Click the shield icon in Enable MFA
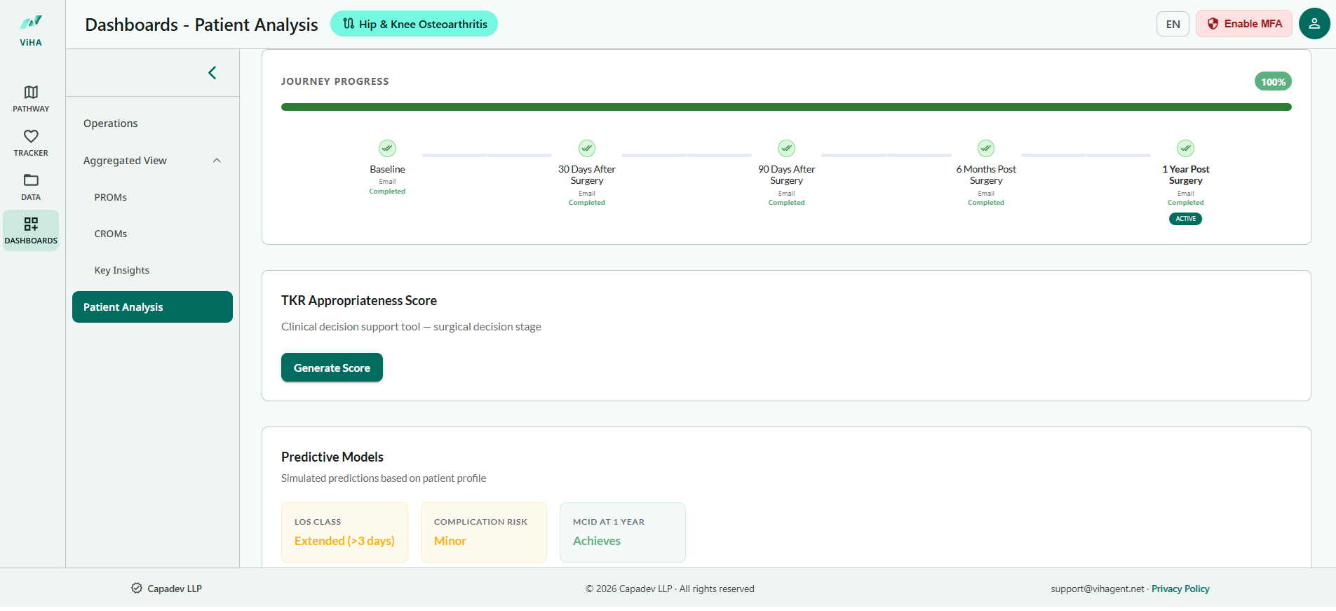 coord(1213,24)
